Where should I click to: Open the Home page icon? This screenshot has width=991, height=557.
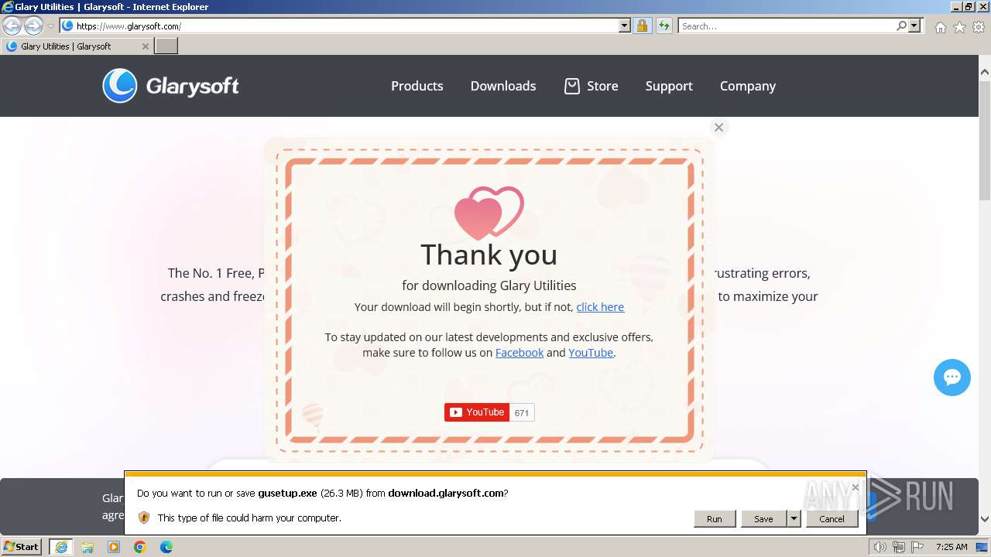(940, 27)
